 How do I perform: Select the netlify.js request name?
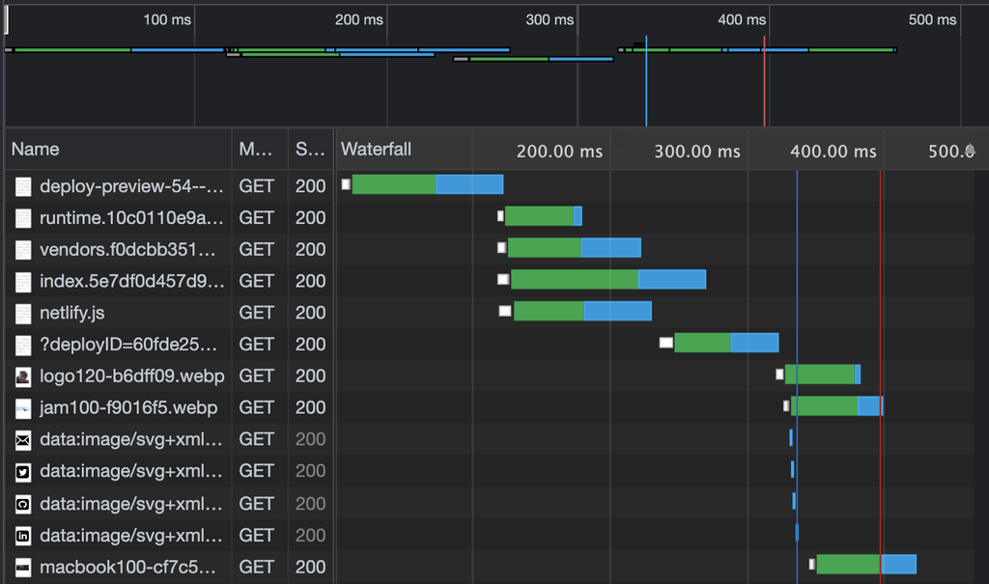click(x=71, y=314)
